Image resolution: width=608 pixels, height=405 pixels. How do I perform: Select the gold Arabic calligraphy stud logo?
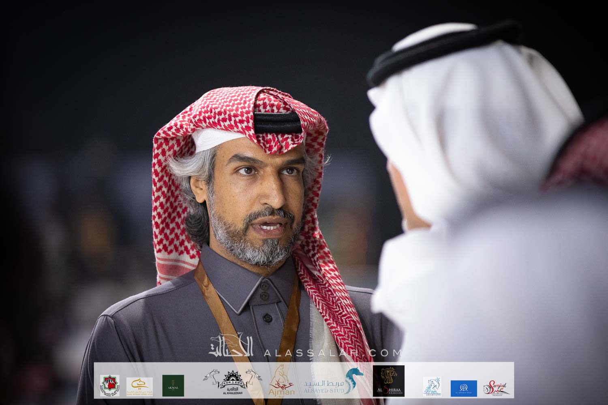(139, 386)
